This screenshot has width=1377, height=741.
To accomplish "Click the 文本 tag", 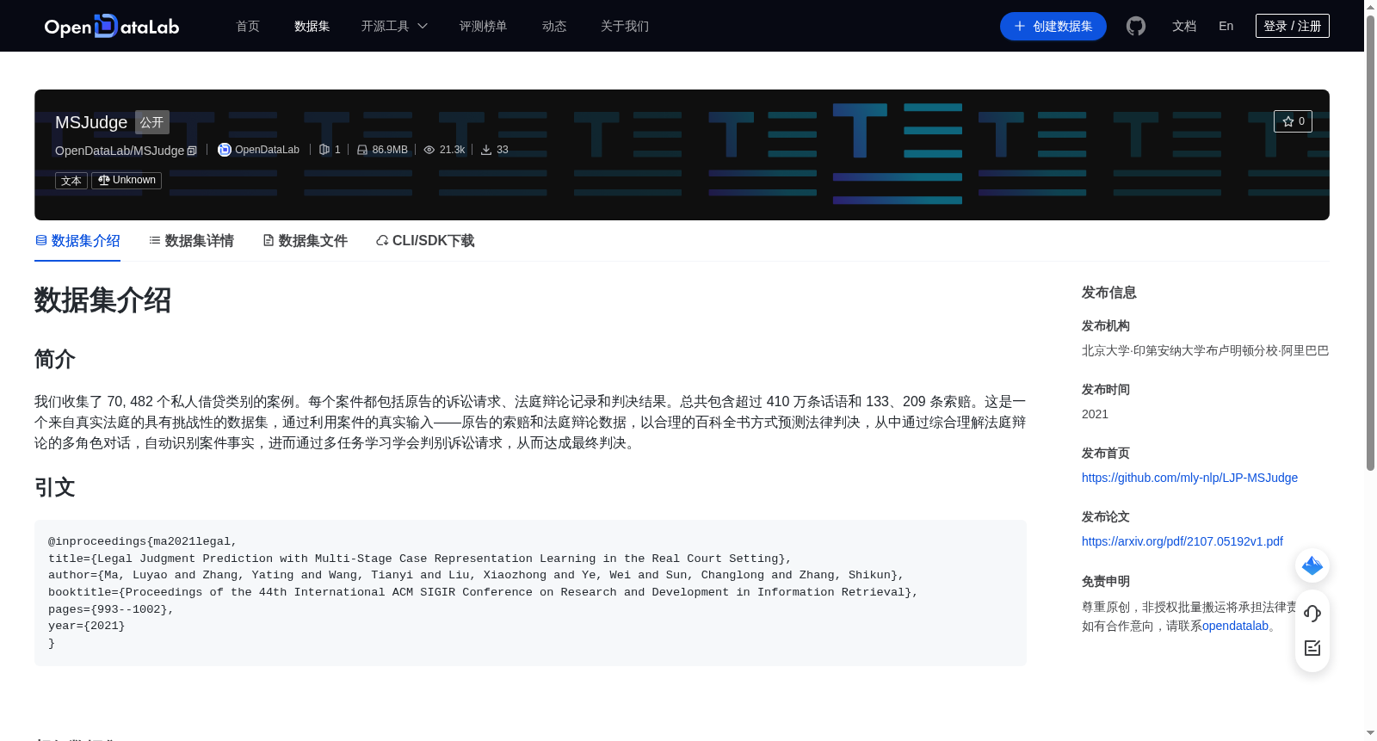I will [71, 181].
